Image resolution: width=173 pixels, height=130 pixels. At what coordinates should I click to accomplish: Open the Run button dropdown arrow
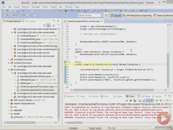(x=81, y=10)
